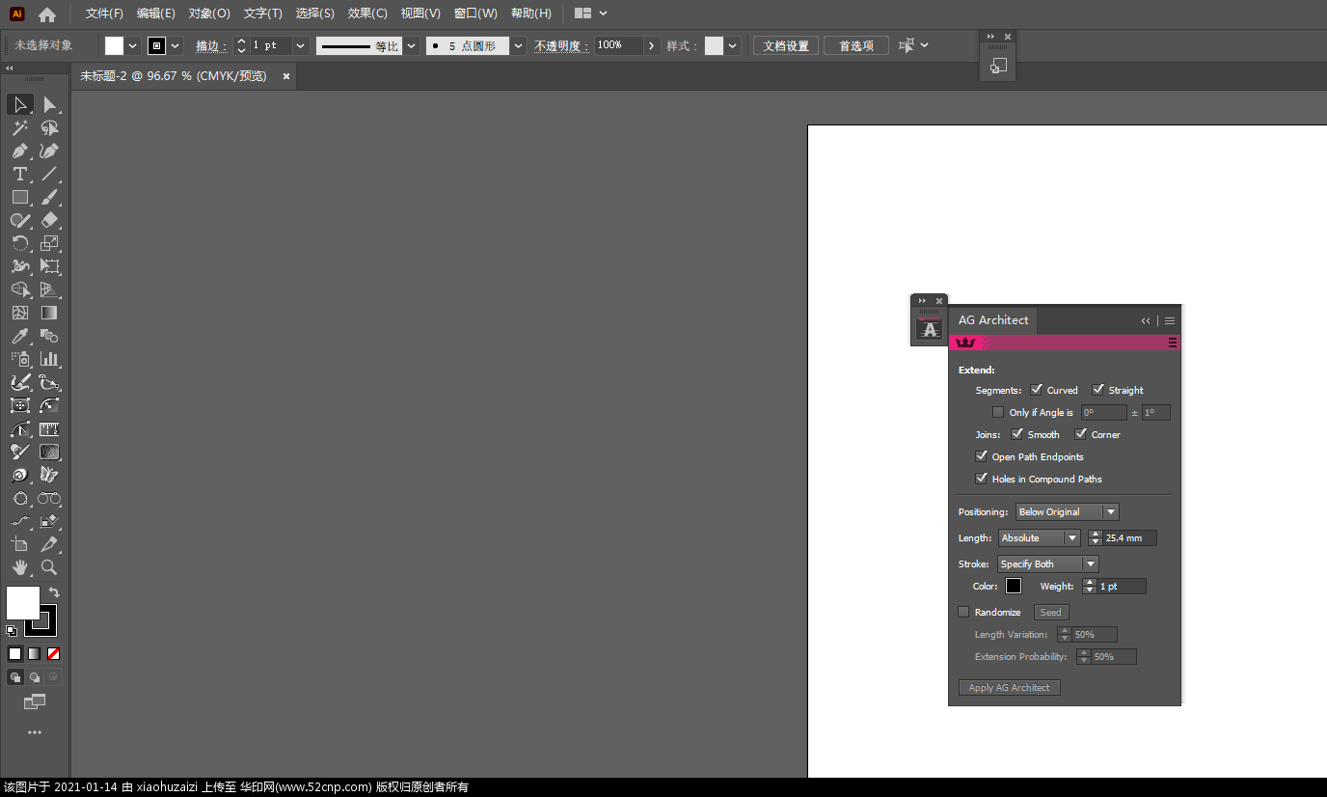The image size is (1327, 797).
Task: Open 编辑(E) menu
Action: coord(155,14)
